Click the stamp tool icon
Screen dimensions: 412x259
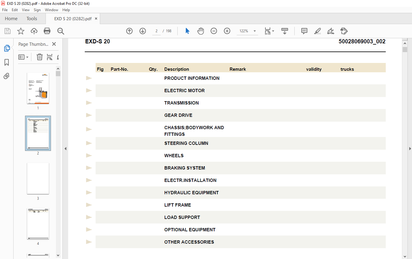click(x=344, y=31)
